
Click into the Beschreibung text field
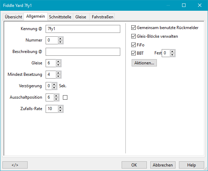[x=83, y=52]
